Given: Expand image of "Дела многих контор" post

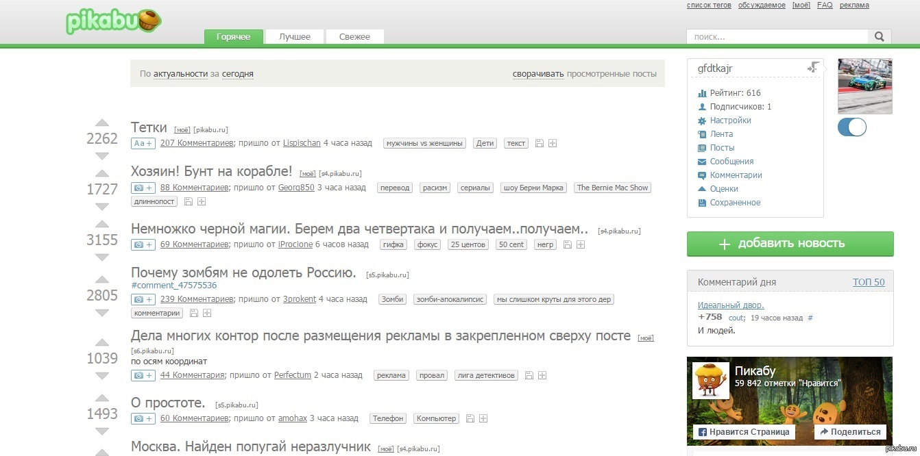Looking at the screenshot, I should pyautogui.click(x=143, y=375).
